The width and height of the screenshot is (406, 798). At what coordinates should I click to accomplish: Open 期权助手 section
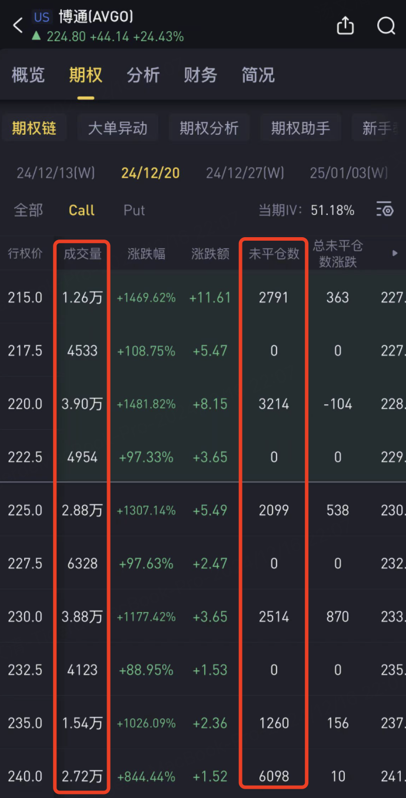(301, 128)
